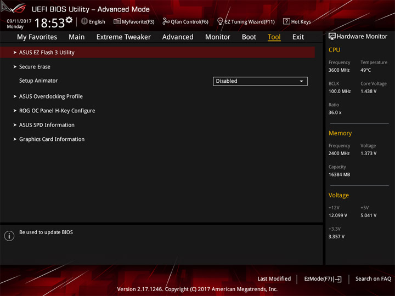395x296 pixels.
Task: Switch to the Monitor tab
Action: [218, 37]
